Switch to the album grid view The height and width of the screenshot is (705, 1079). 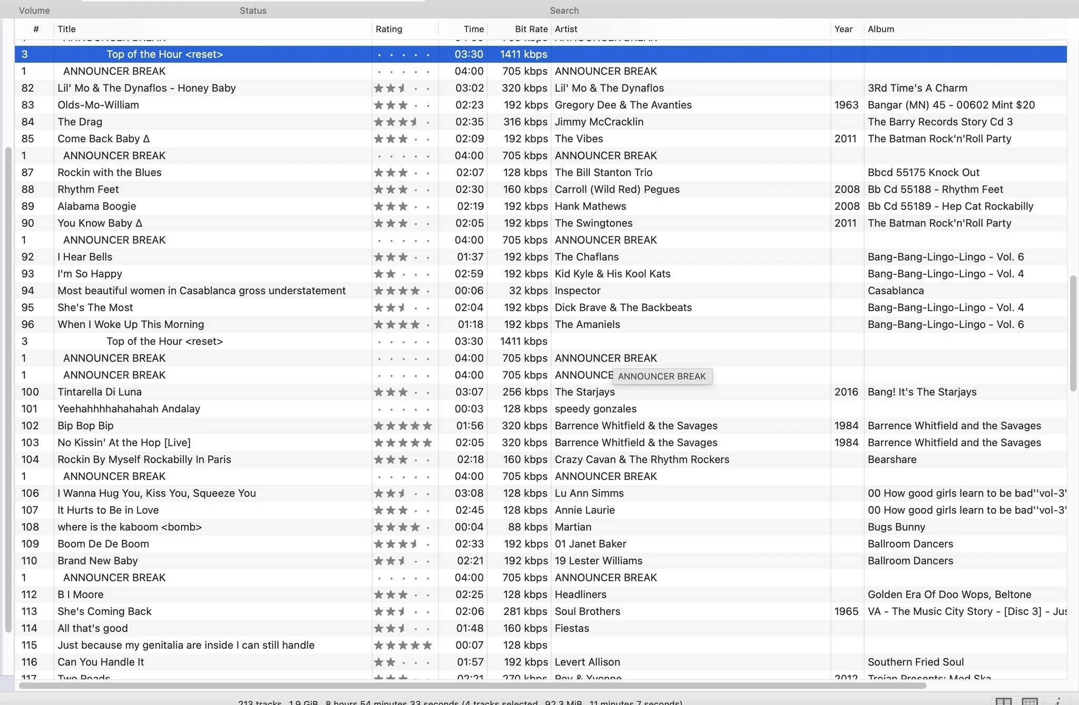click(1029, 701)
